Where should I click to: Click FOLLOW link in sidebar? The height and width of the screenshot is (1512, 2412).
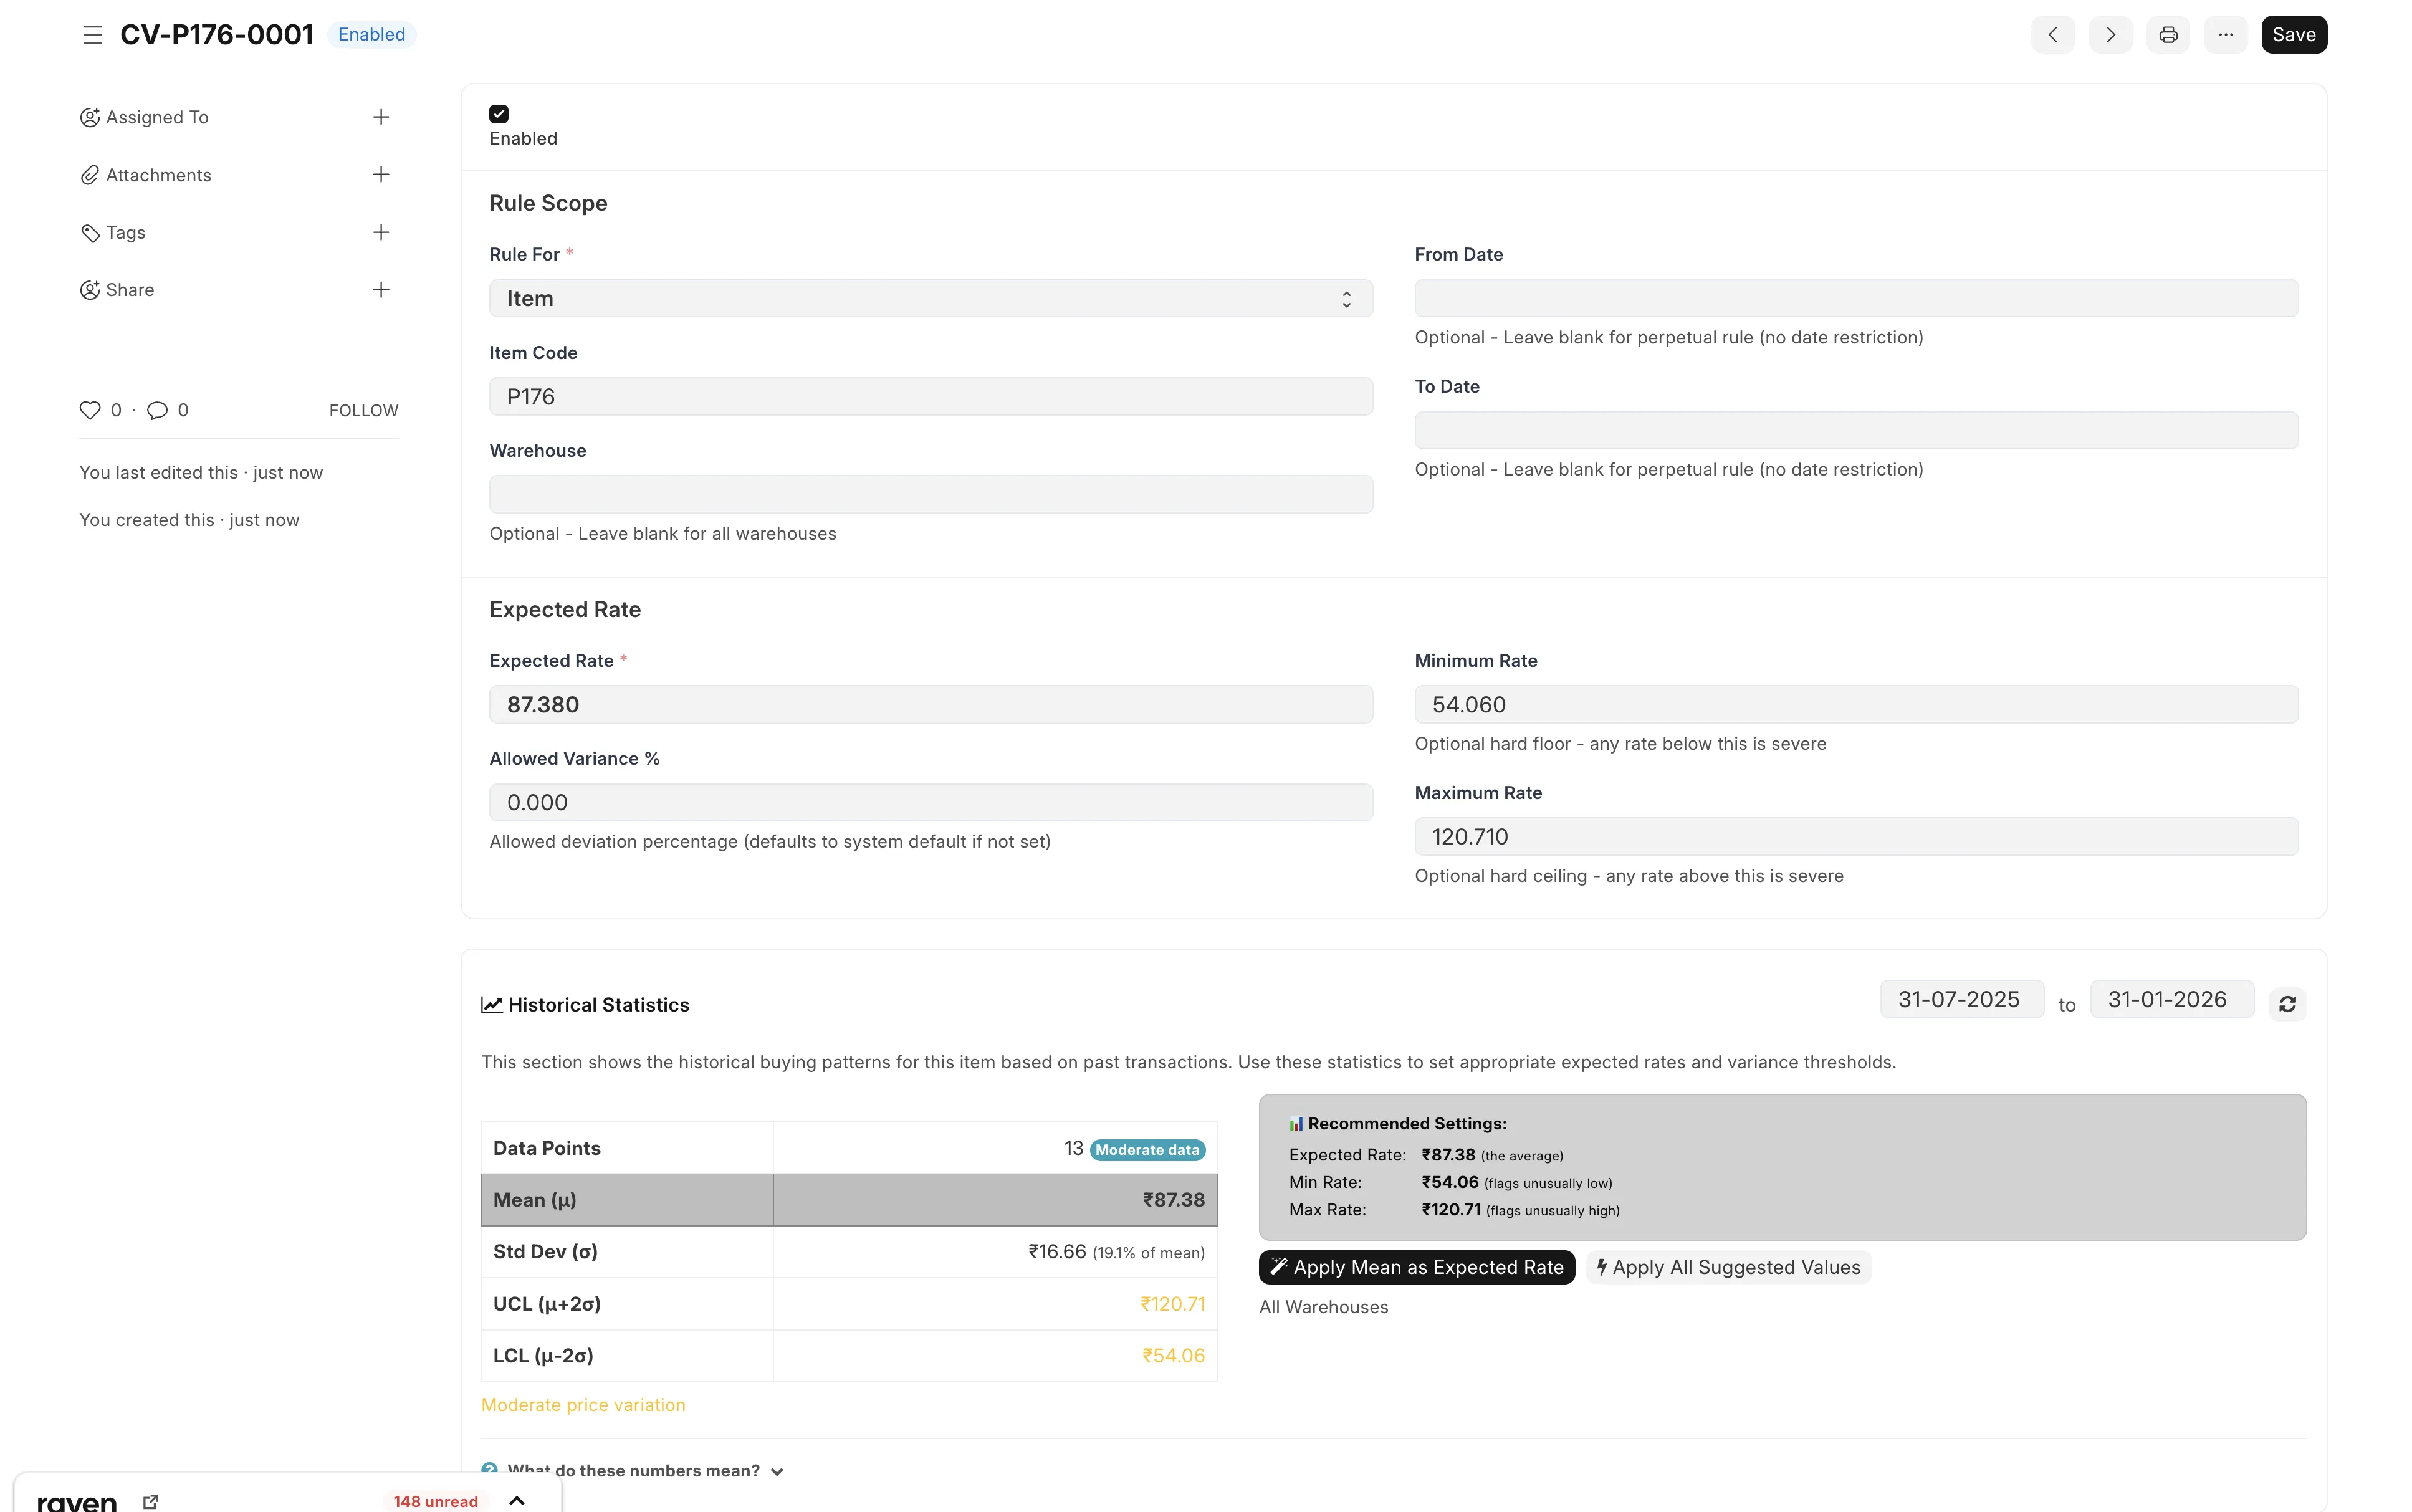coord(363,411)
